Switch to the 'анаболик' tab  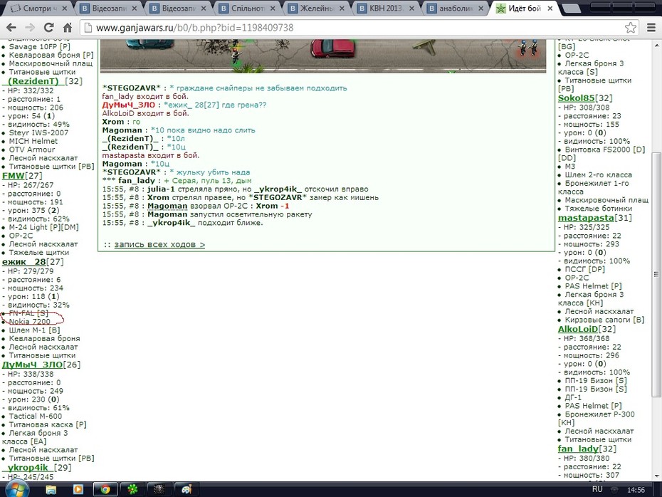[456, 8]
